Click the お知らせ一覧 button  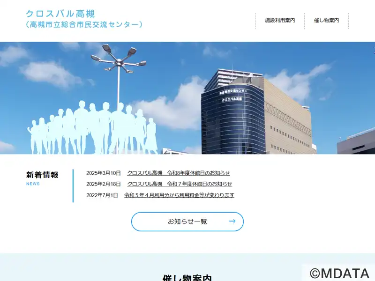pos(187,222)
